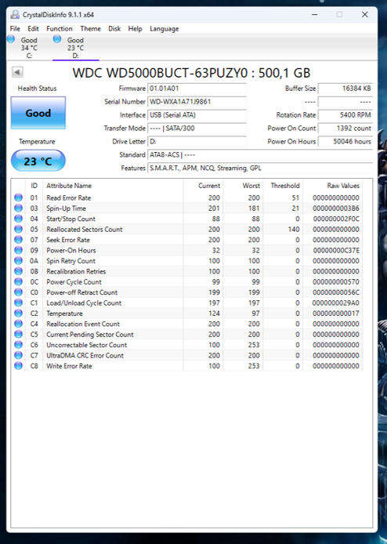387x544 pixels.
Task: Select the D: drive tab
Action: point(75,48)
